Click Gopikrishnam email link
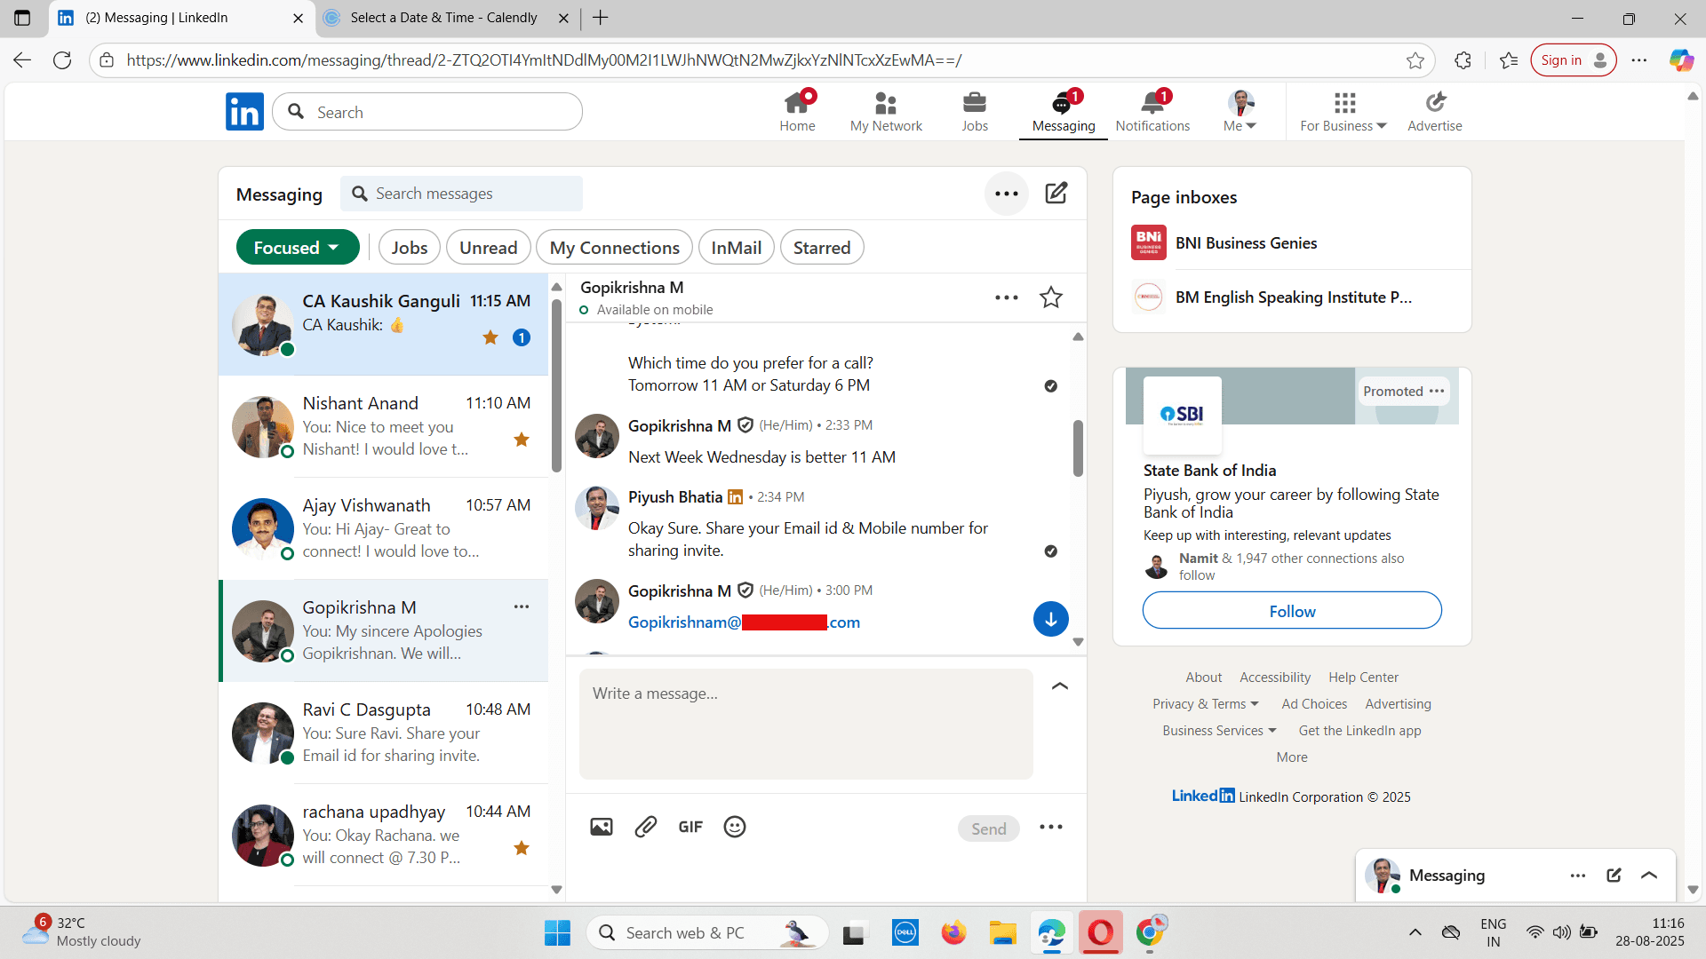 pyautogui.click(x=744, y=622)
